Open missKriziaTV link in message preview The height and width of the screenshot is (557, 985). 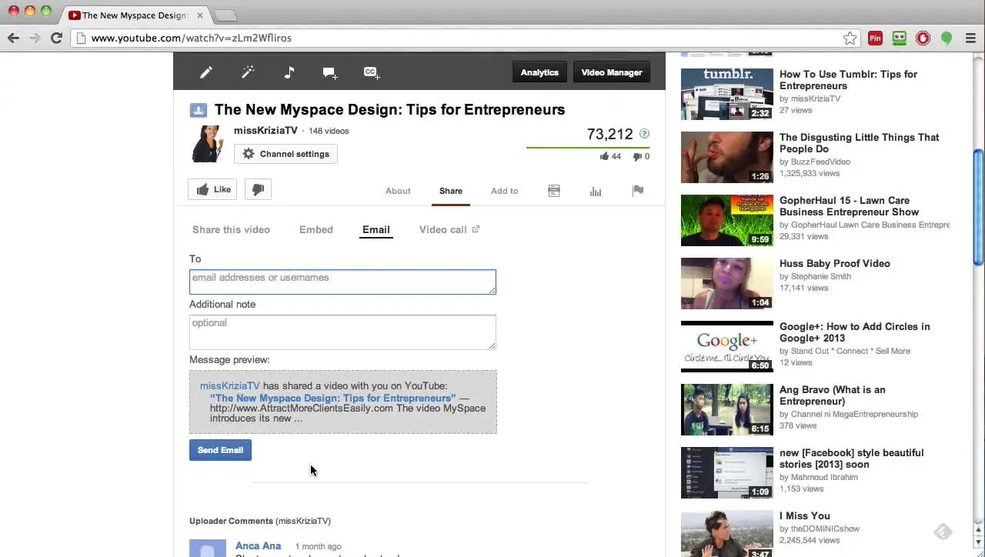point(230,386)
